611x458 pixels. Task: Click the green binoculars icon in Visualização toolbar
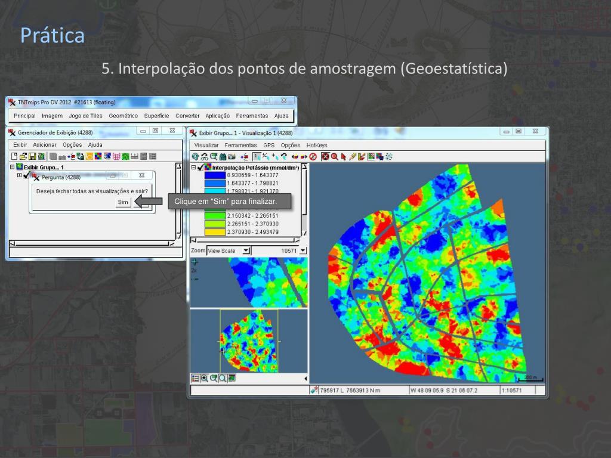tap(223, 157)
